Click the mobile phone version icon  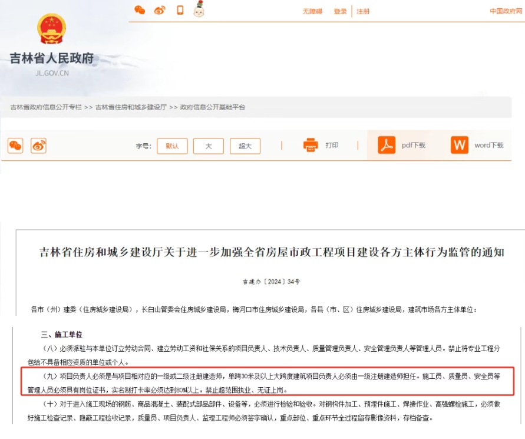click(x=180, y=10)
